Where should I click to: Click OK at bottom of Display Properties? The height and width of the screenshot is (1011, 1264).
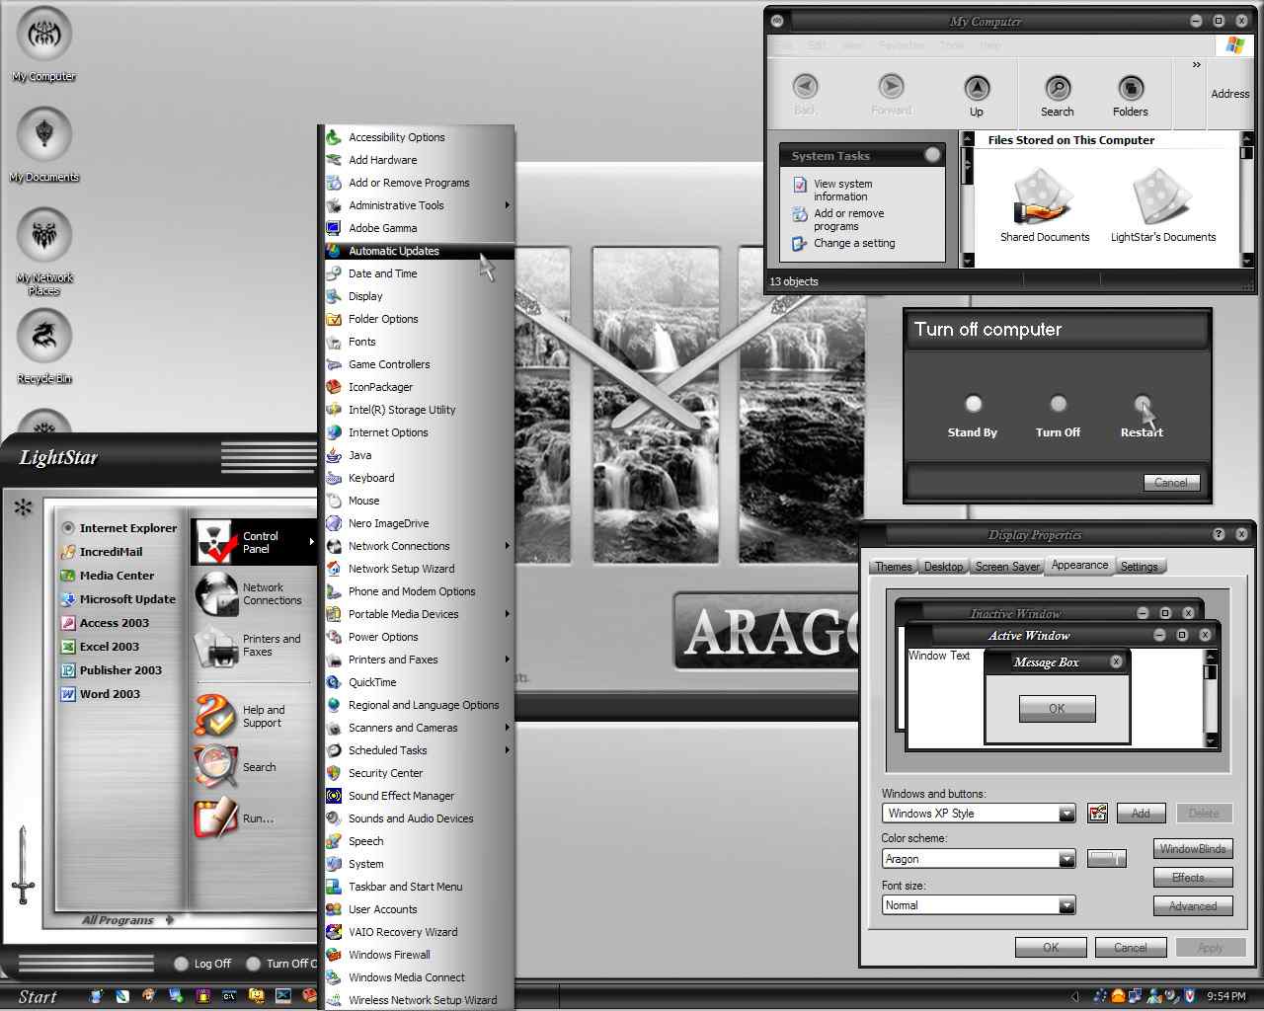click(x=1051, y=948)
